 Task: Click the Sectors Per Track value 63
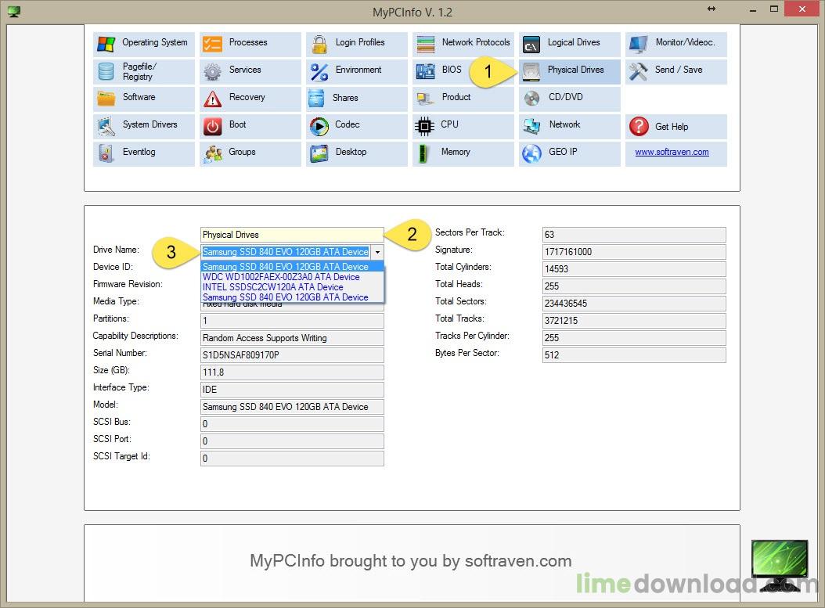tap(634, 235)
